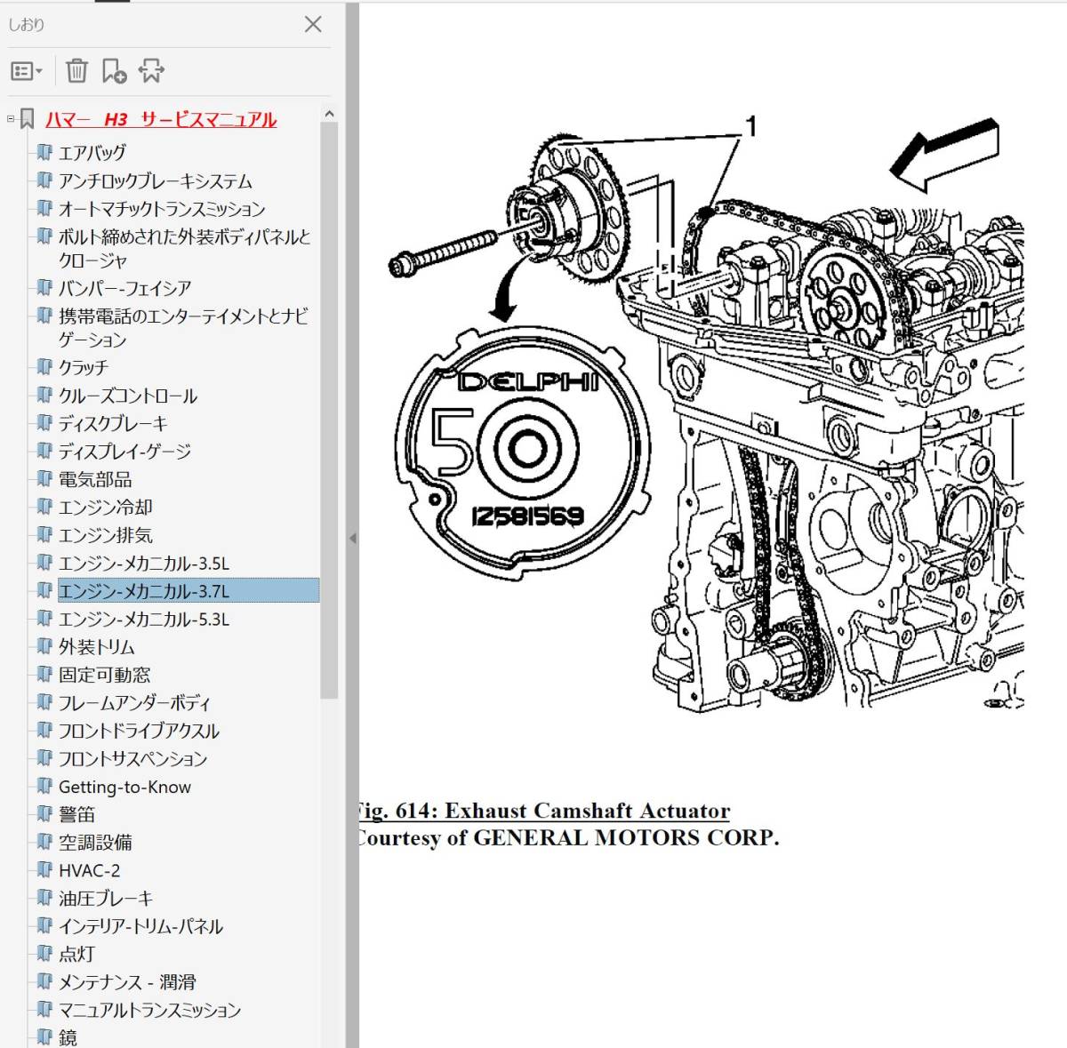1067x1048 pixels.
Task: Click the Fig. 614 Exhaust Camshaft Actuator caption
Action: [x=542, y=811]
